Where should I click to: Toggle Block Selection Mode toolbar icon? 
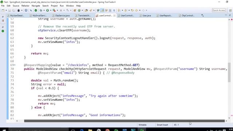point(110,10)
